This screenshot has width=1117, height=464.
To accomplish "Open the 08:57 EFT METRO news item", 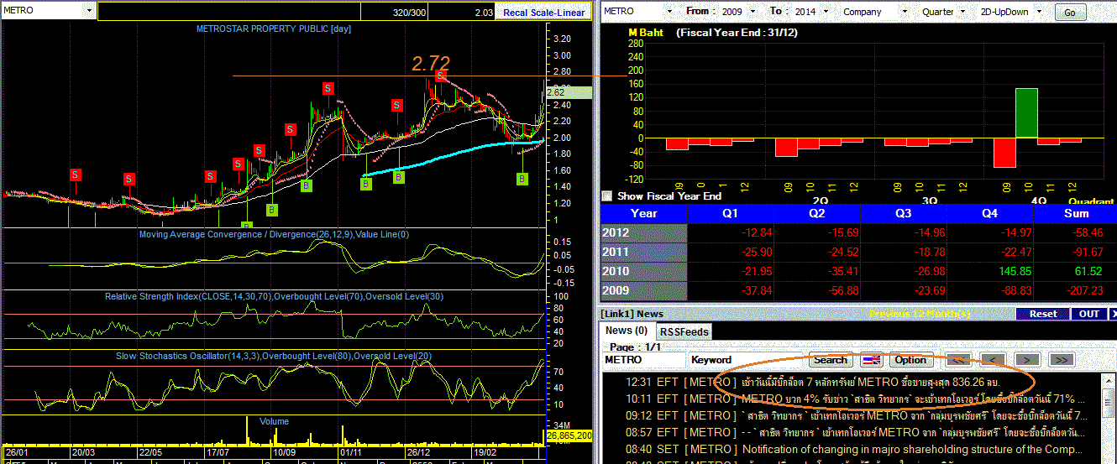I will (850, 432).
